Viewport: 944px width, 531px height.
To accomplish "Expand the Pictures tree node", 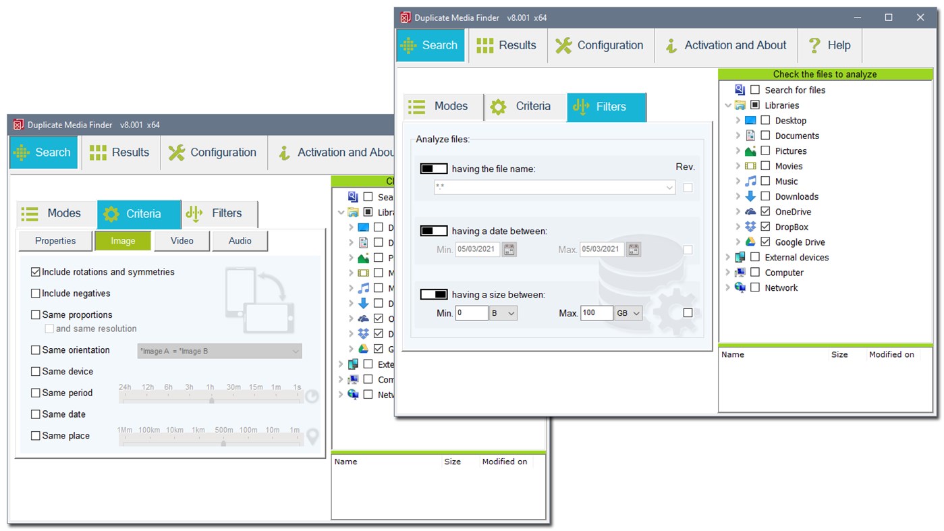I will (737, 150).
